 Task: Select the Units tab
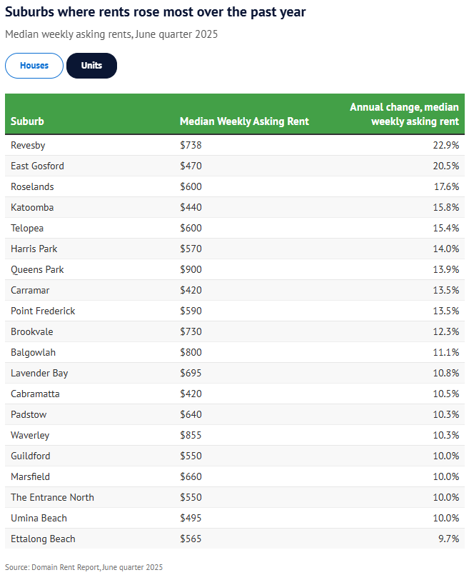91,66
